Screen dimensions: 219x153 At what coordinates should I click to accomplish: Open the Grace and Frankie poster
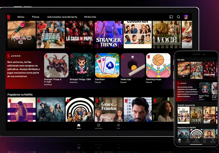click(109, 109)
